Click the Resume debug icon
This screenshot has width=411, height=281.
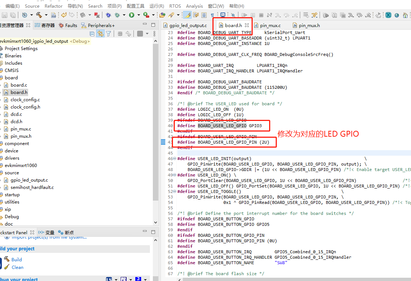(x=244, y=15)
